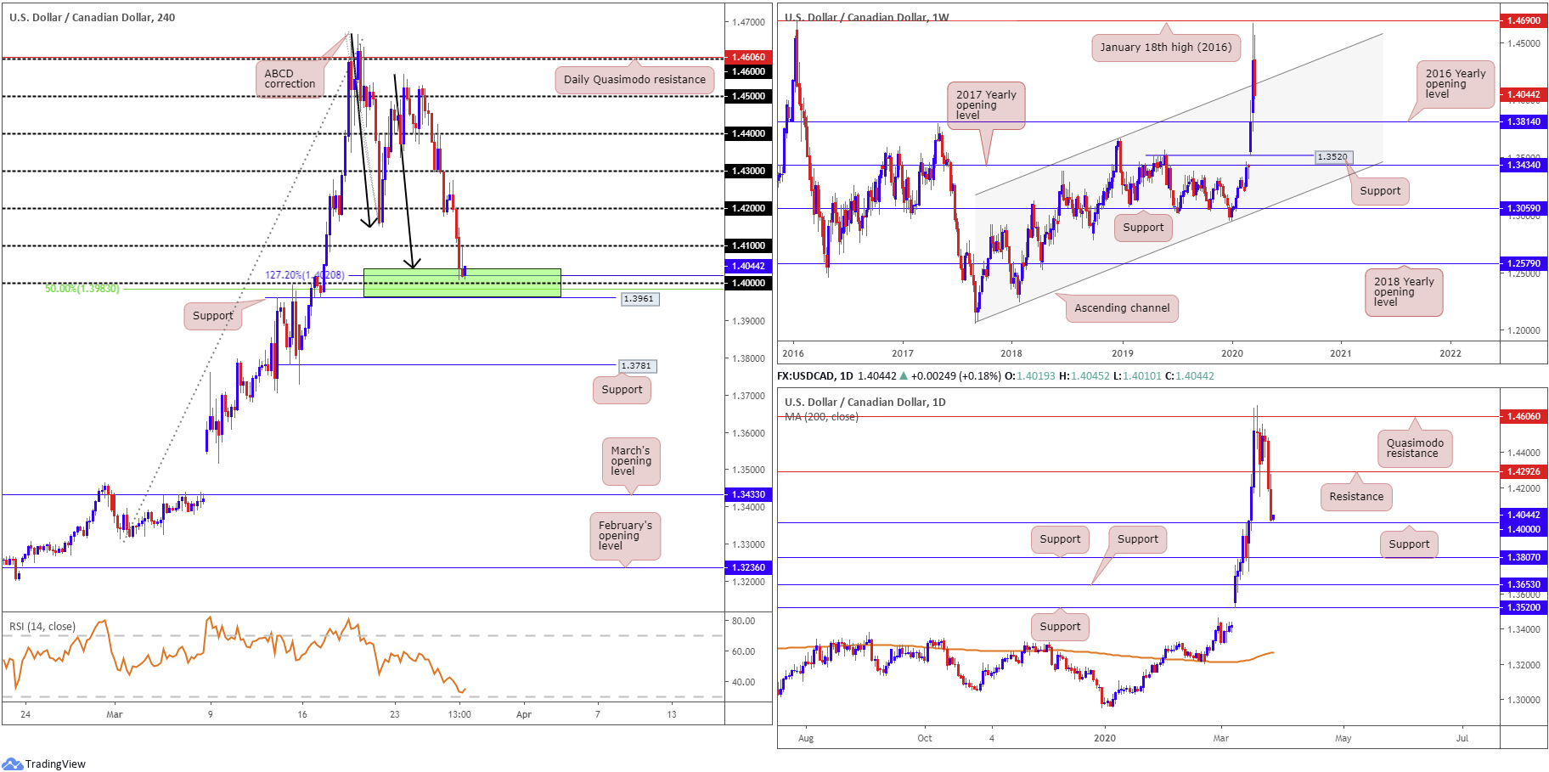The width and height of the screenshot is (1549, 772).
Task: Click the Support callout below the 1.35200 daily line
Action: 1060,627
